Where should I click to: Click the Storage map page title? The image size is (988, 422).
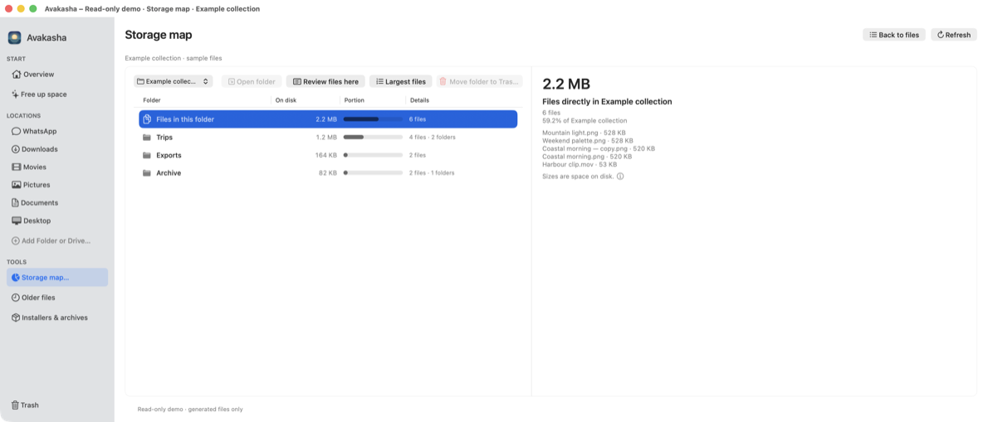(158, 35)
